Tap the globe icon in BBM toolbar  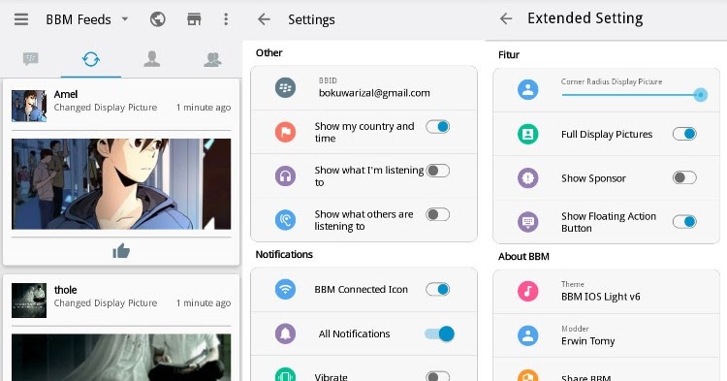(158, 19)
